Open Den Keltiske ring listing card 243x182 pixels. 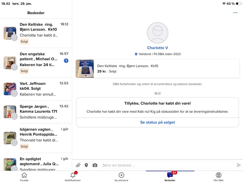click(157, 69)
